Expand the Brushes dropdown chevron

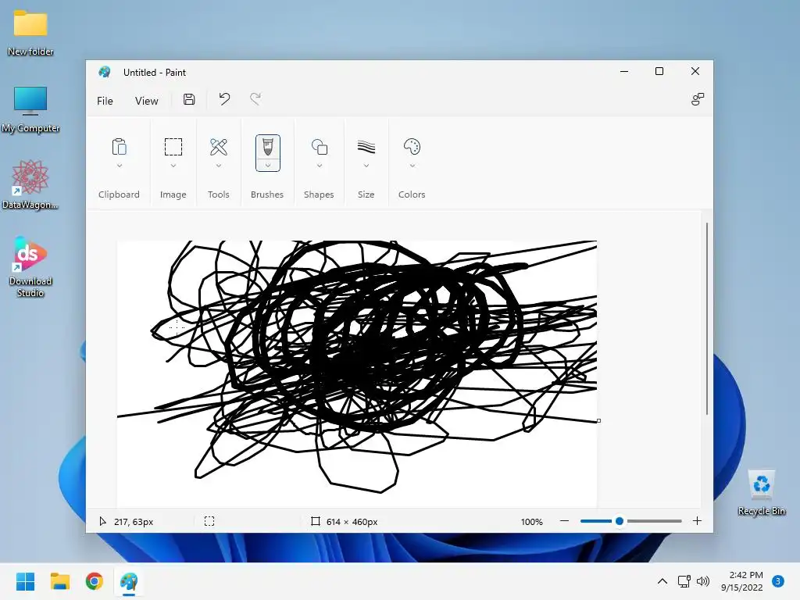coord(268,166)
